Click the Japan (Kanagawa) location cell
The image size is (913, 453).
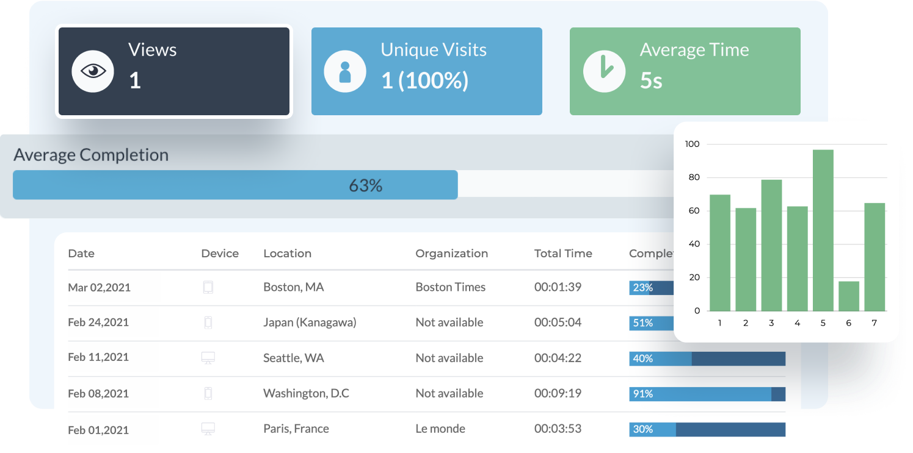[x=310, y=323]
